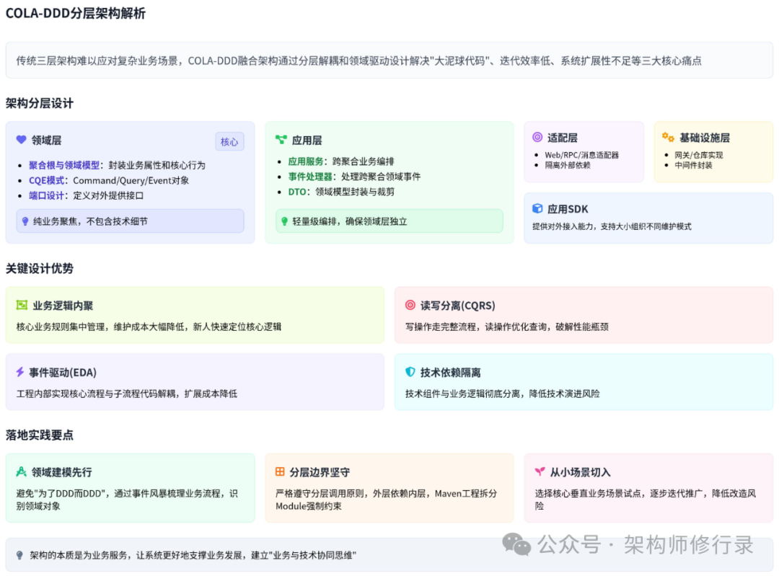The image size is (779, 576).
Task: Click the blue cube icon beside 应用SDK
Action: coord(537,208)
